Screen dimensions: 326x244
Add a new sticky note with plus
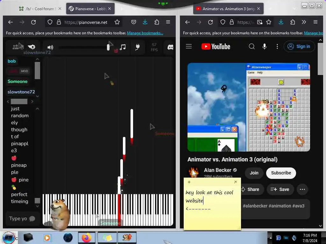[x=189, y=182]
